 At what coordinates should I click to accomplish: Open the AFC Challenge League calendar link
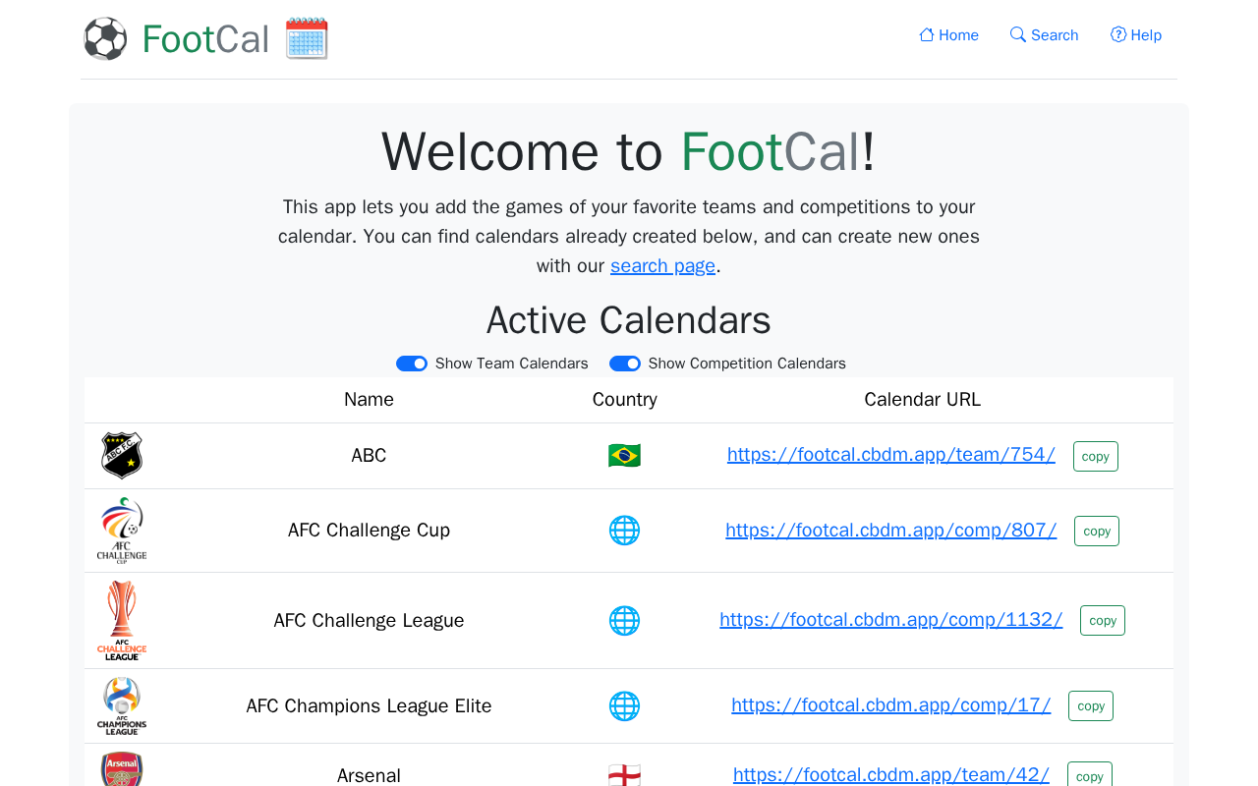pos(891,619)
